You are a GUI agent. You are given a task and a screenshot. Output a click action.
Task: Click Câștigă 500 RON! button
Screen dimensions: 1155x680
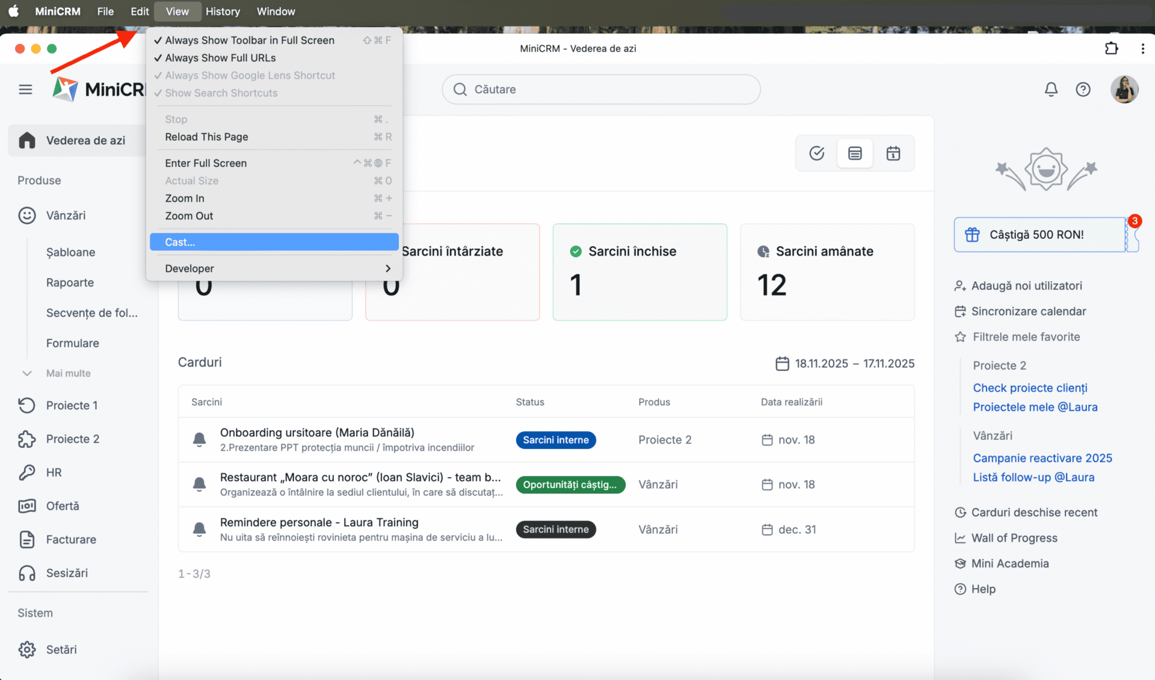pyautogui.click(x=1039, y=235)
